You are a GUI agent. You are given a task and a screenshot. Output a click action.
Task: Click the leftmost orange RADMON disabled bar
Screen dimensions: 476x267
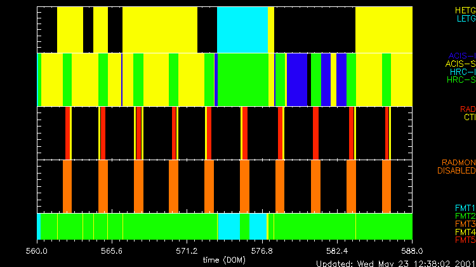click(x=67, y=186)
